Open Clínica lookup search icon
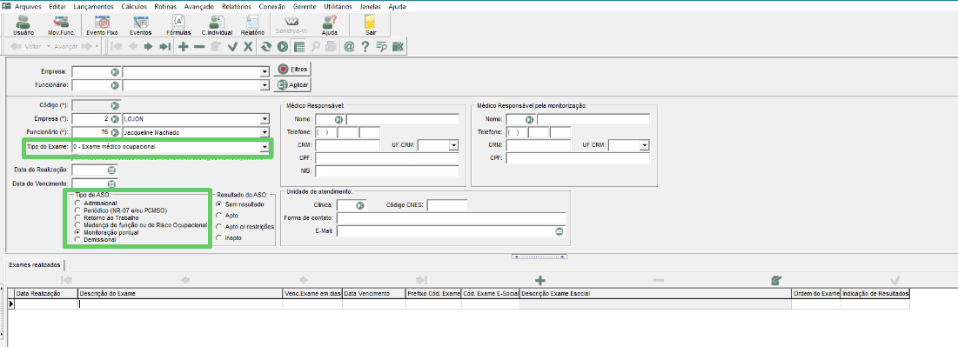 pyautogui.click(x=360, y=205)
